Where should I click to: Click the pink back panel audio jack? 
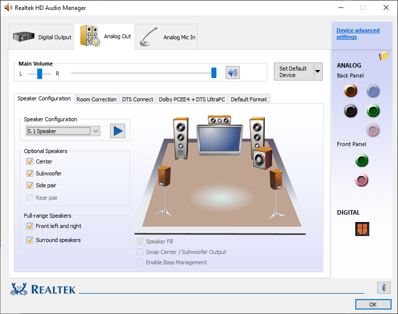coord(373,130)
